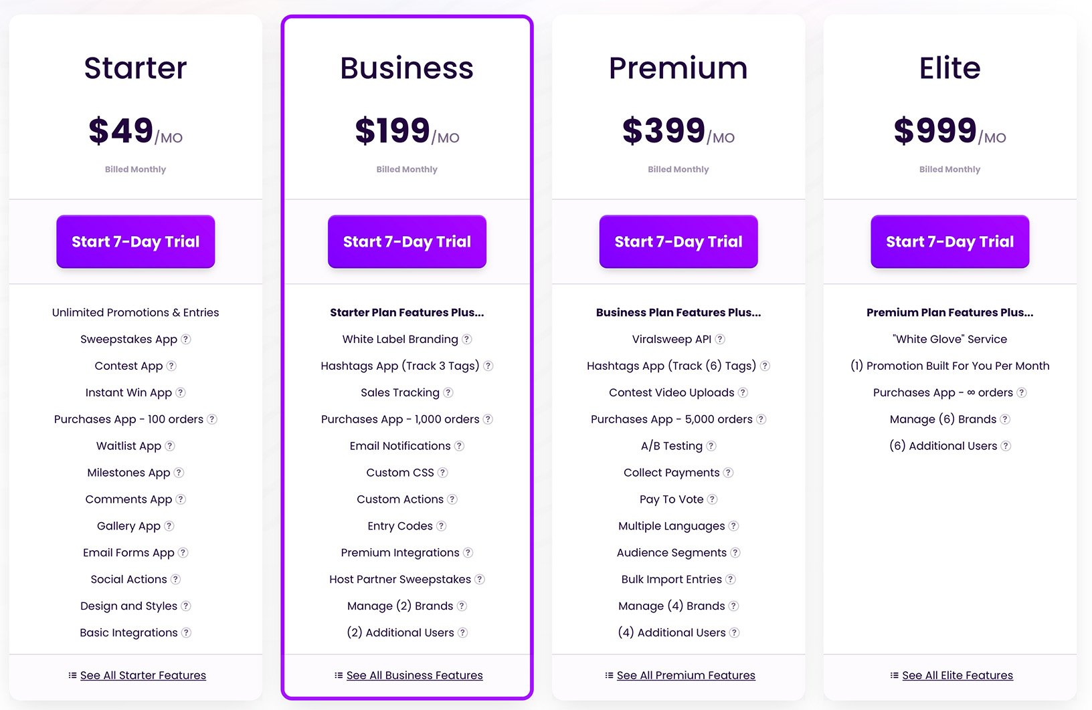The height and width of the screenshot is (710, 1092).
Task: Start the 7-Day Trial for Starter plan
Action: [135, 242]
